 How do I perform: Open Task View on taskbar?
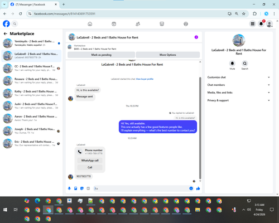(x=16, y=210)
